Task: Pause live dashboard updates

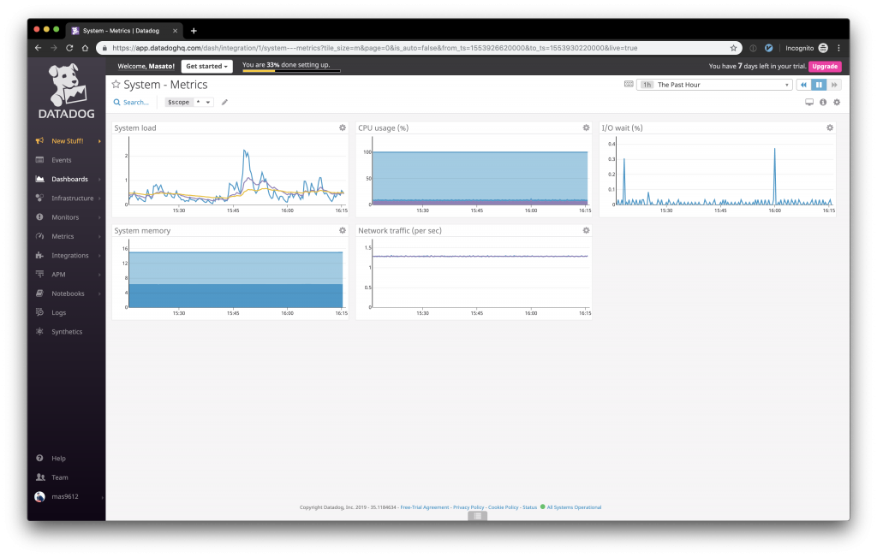Action: coord(819,85)
